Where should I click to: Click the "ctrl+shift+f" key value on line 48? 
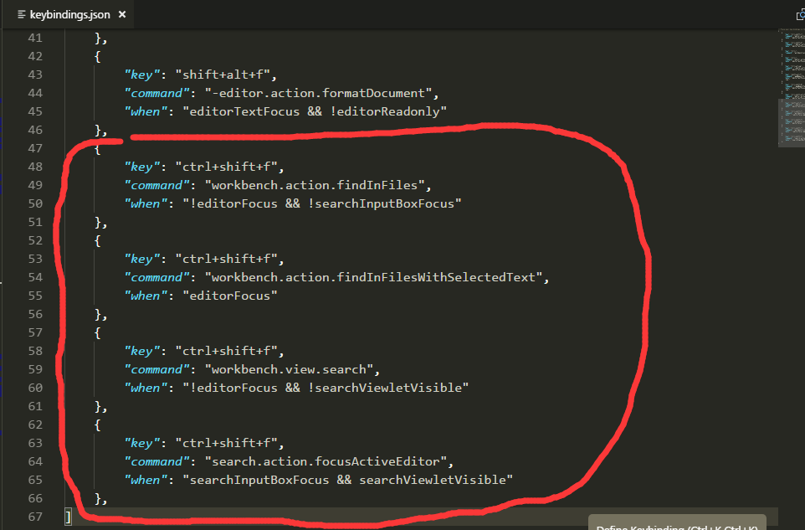(x=227, y=167)
